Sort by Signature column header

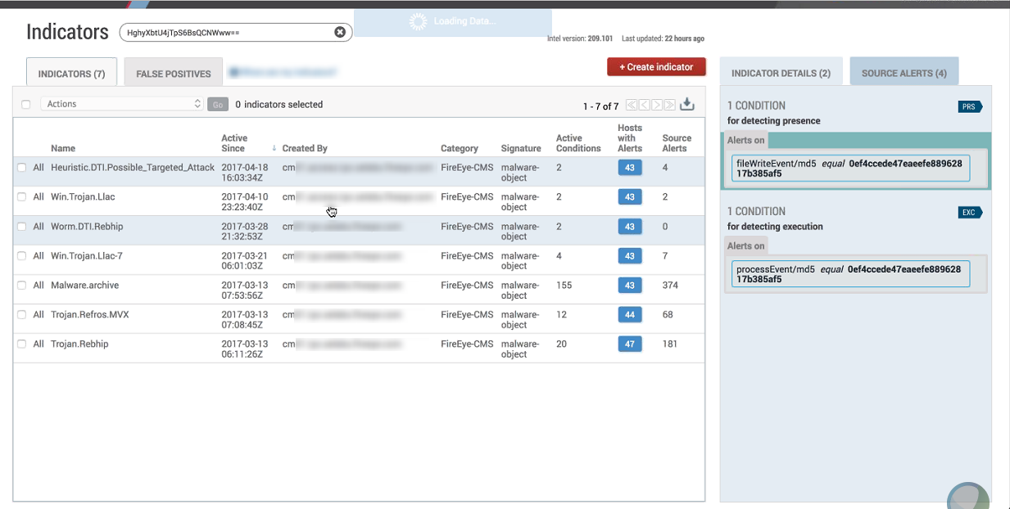pos(521,149)
